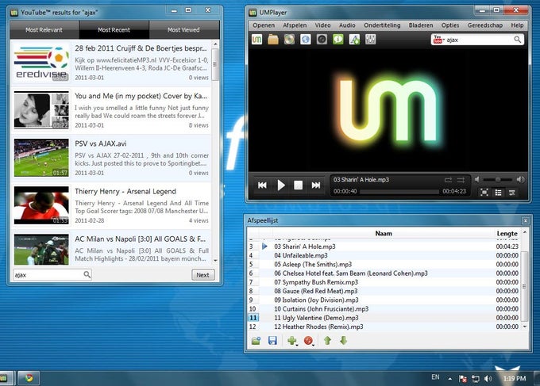Viewport: 540px width, 386px height.
Task: Open file with the folder toolbar icon
Action: tap(273, 40)
